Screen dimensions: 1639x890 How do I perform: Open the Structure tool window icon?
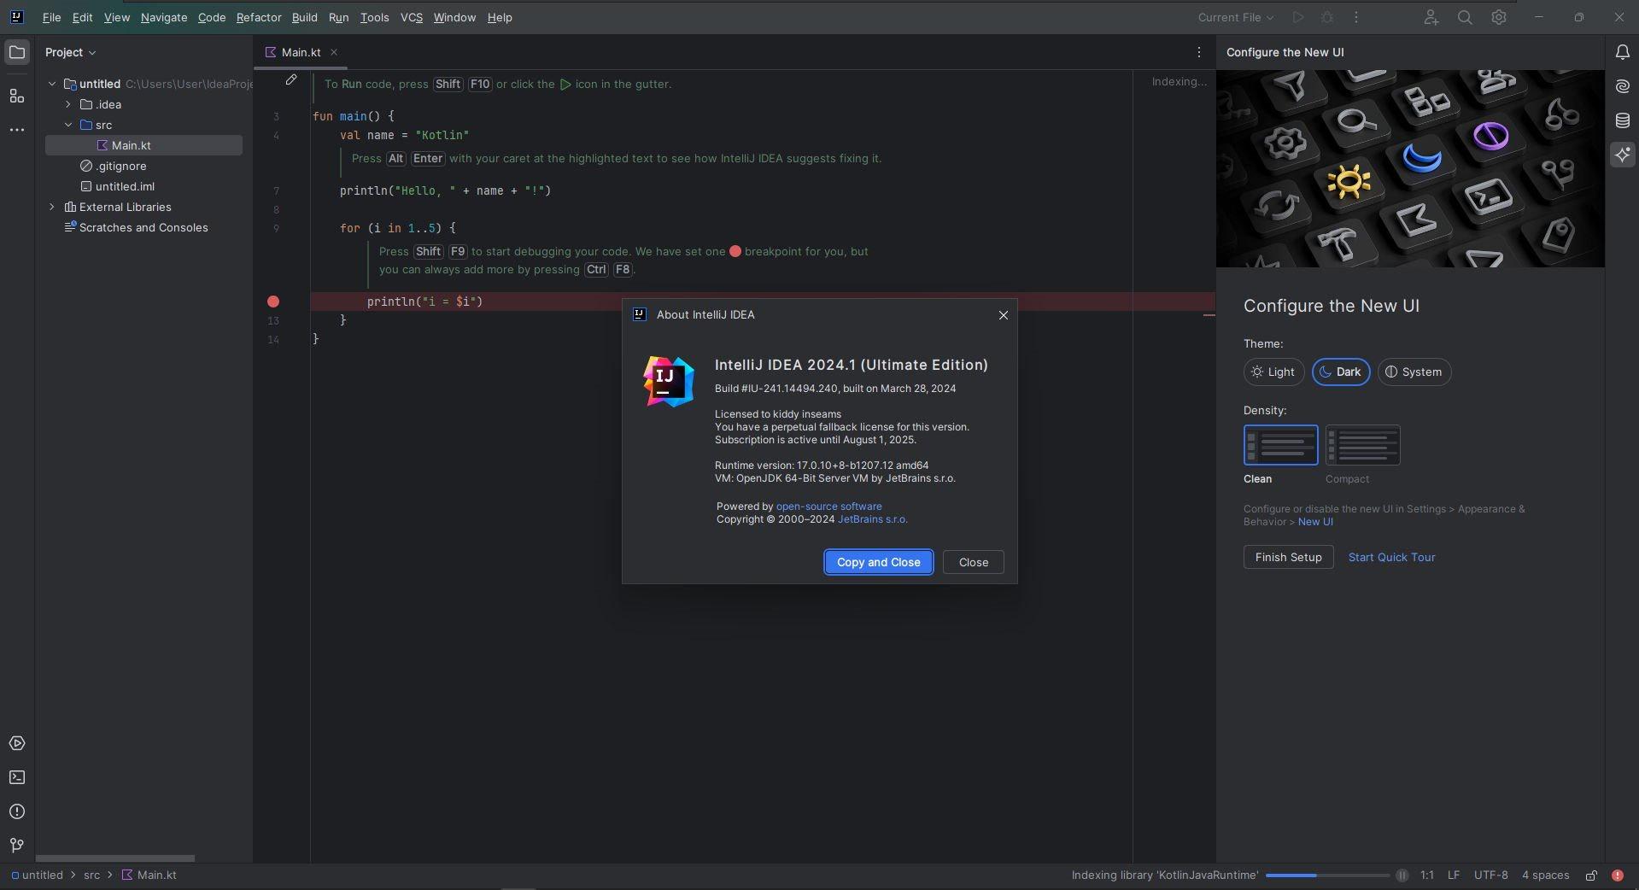coord(16,97)
